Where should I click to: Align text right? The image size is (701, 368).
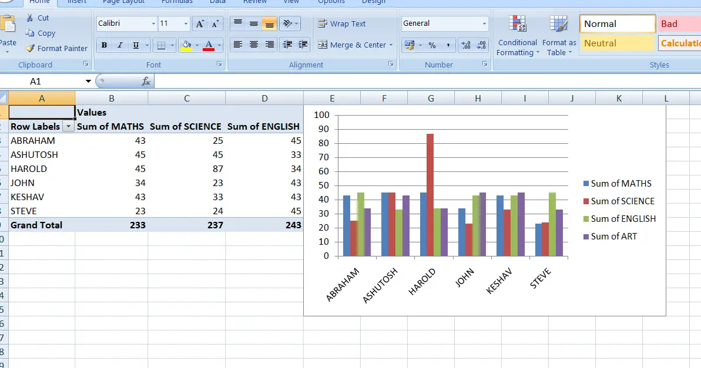(x=269, y=45)
